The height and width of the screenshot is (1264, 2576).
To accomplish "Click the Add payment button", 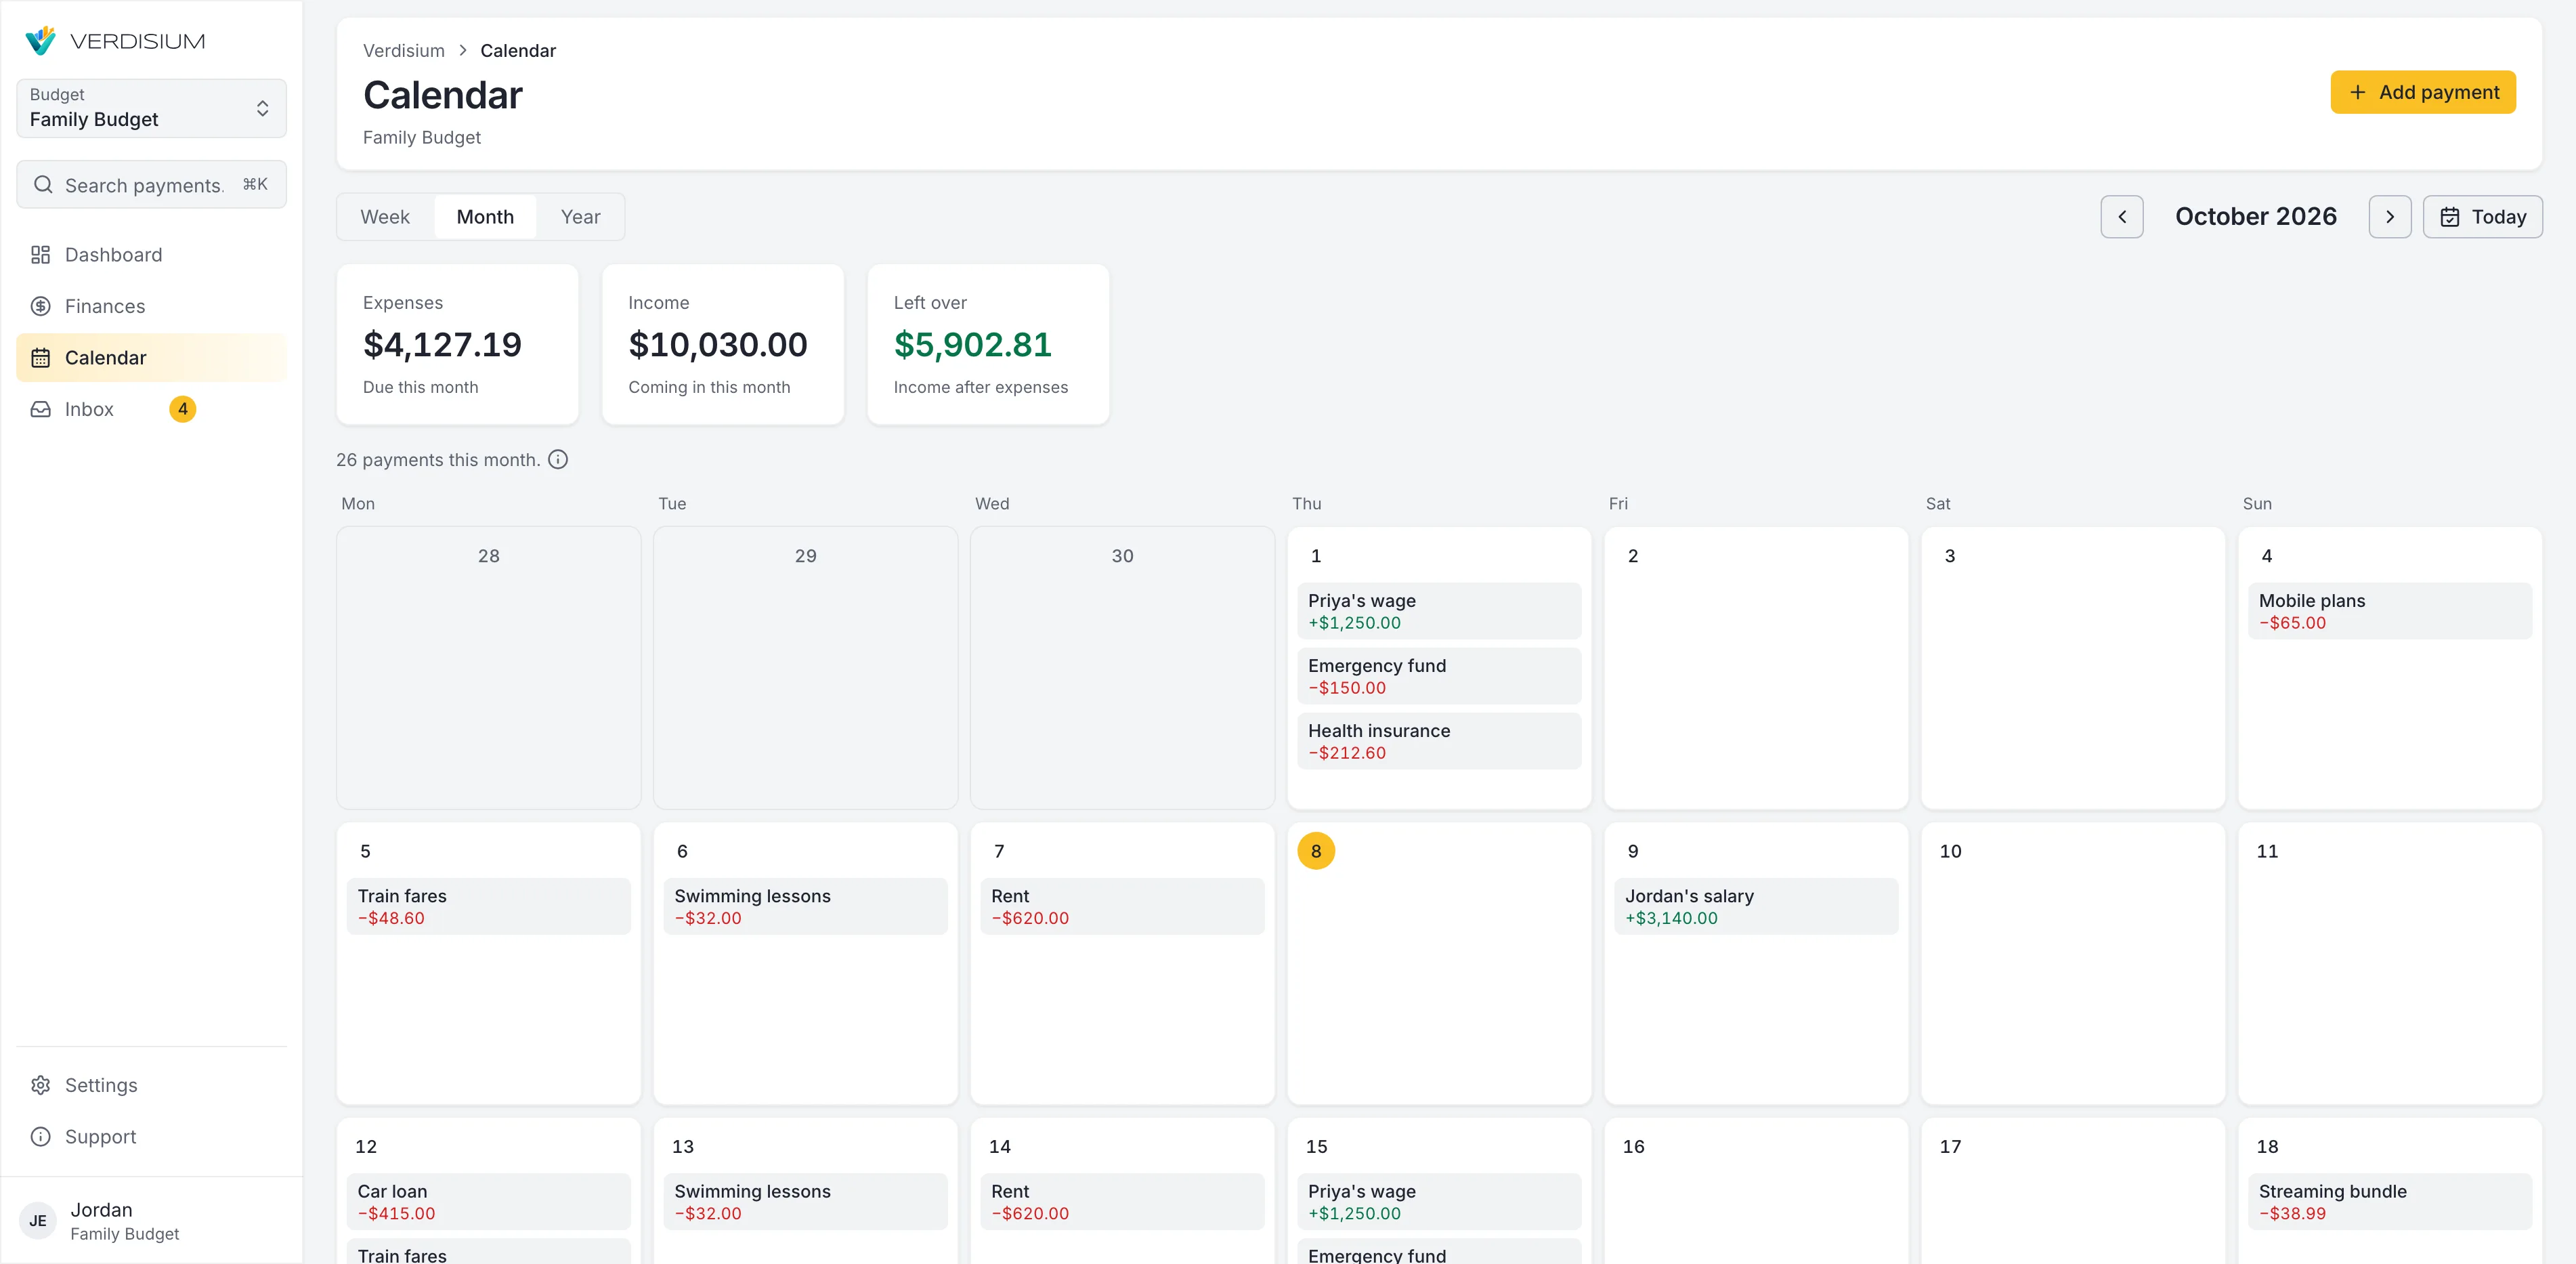I will coord(2422,92).
